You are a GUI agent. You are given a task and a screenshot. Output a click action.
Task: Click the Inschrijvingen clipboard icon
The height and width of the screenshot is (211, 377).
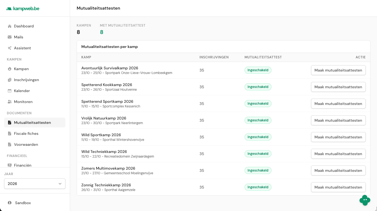(10, 80)
